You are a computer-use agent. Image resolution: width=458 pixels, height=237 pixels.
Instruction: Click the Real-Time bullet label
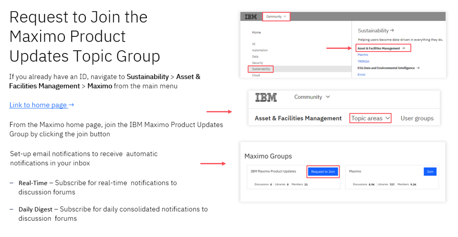(33, 183)
